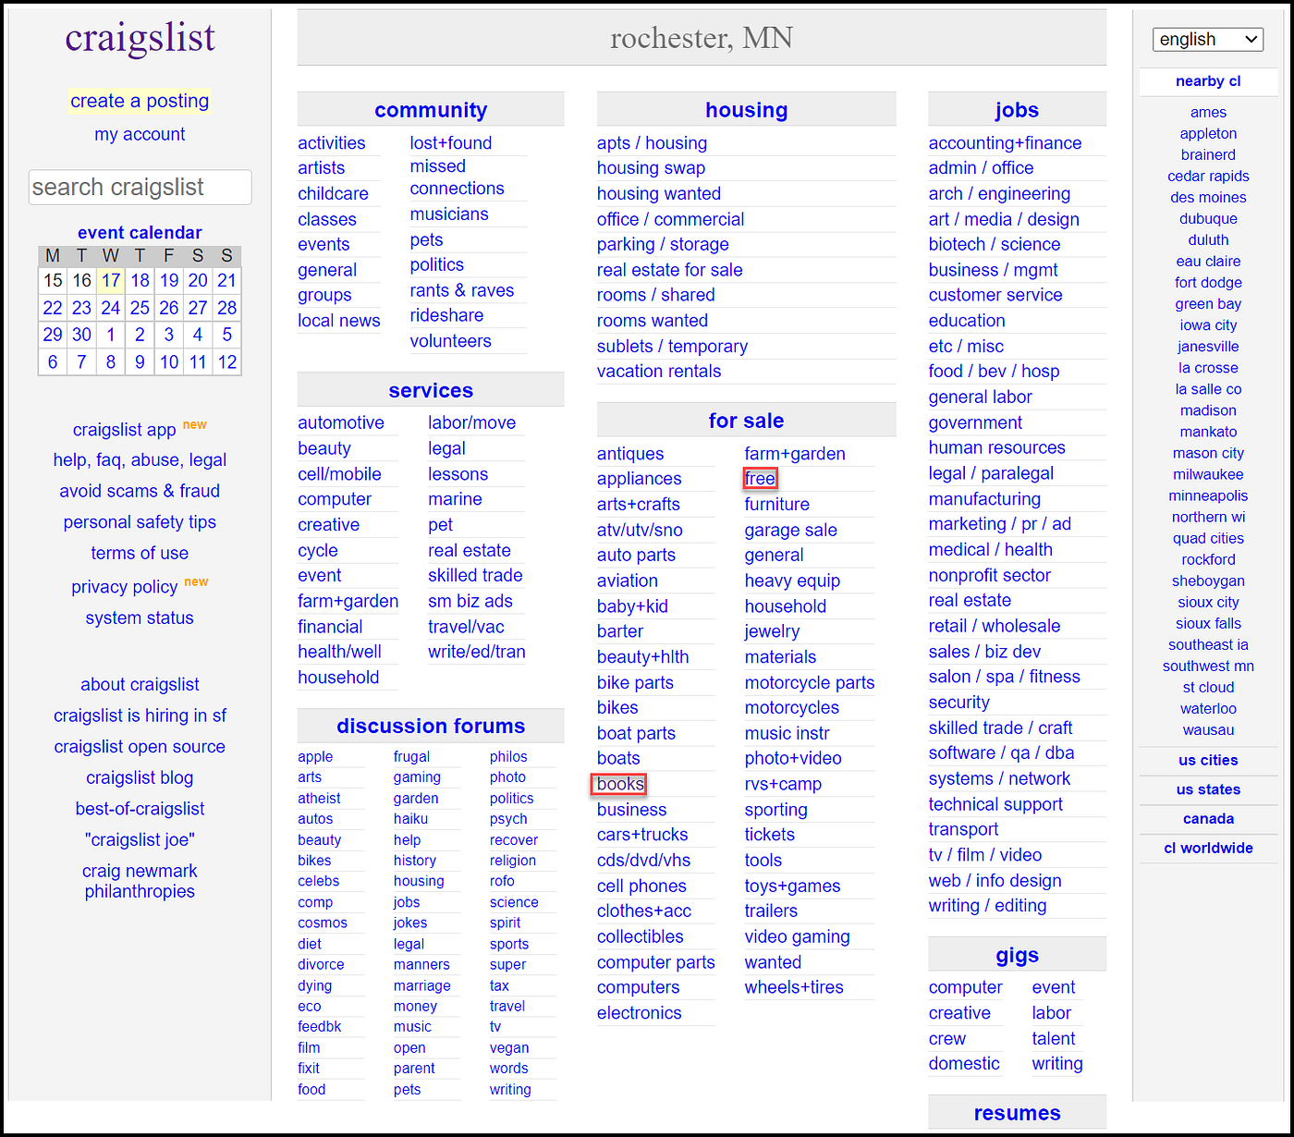
Task: Open missed connections
Action: 457,177
